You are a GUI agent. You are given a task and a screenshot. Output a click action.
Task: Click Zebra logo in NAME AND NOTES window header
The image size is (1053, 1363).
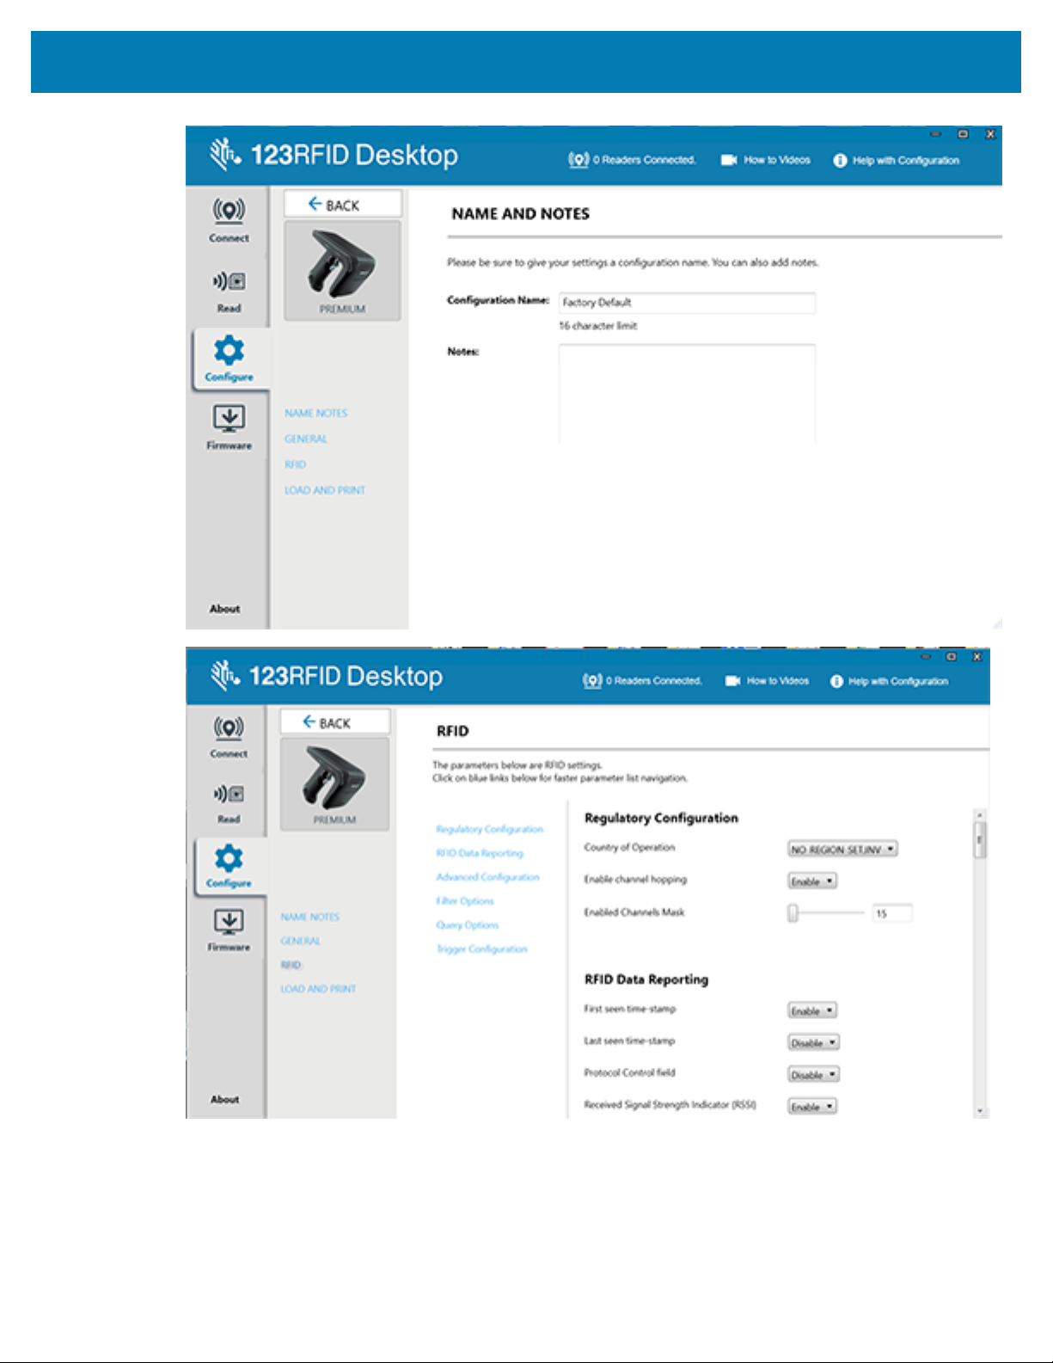[x=224, y=155]
